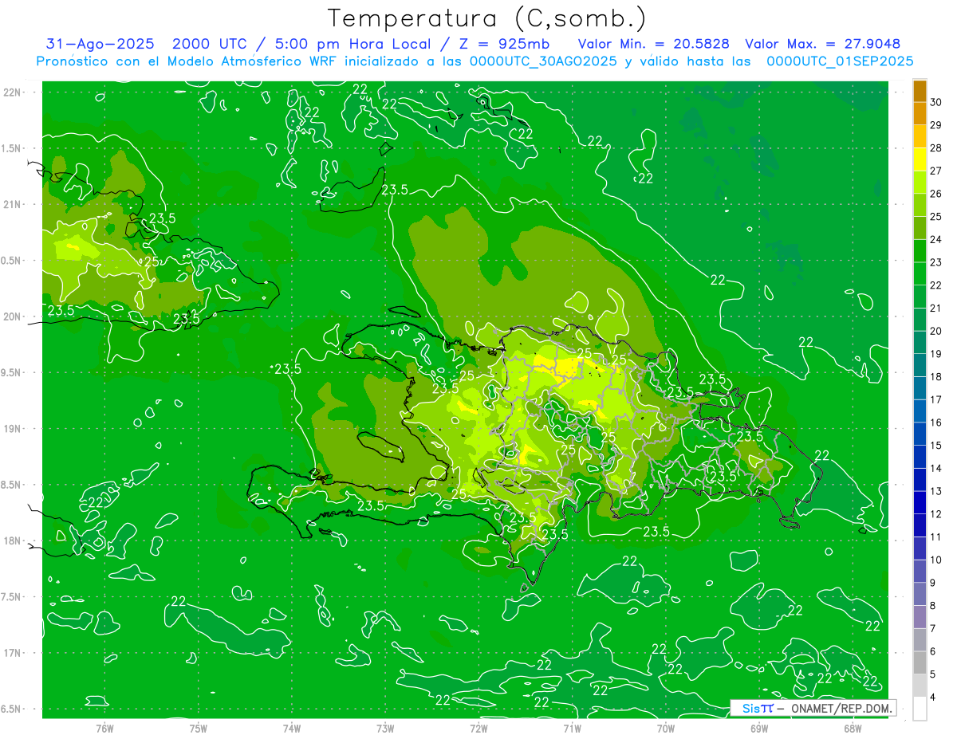The height and width of the screenshot is (739, 957).
Task: Click the '21N' latitude axis label
Action: click(x=12, y=204)
